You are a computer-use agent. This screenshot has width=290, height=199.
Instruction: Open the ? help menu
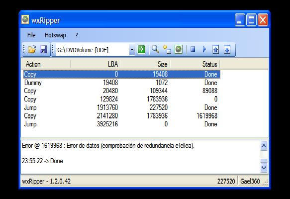click(77, 35)
